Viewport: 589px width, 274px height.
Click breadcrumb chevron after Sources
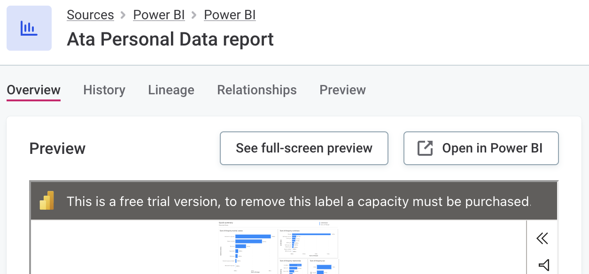(x=124, y=15)
